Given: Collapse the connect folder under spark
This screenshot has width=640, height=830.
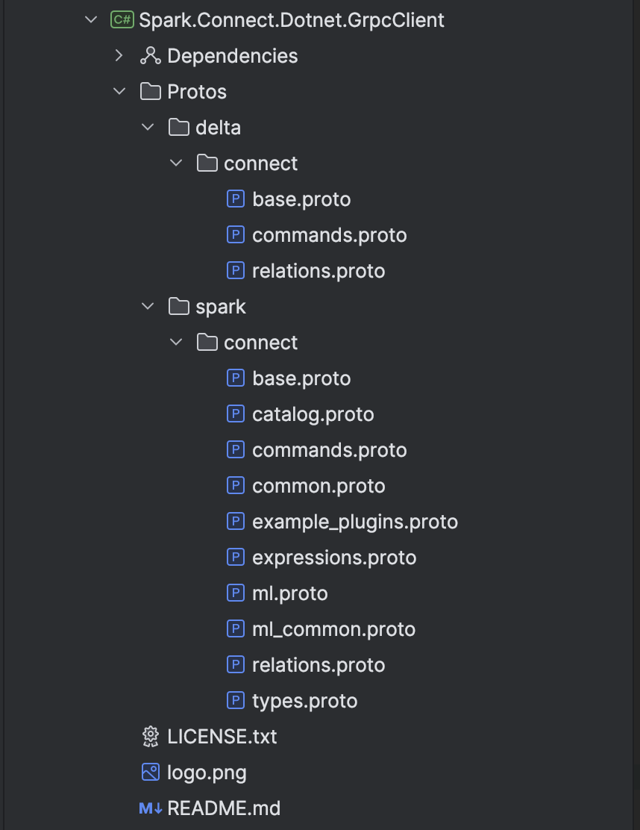Looking at the screenshot, I should coord(175,343).
